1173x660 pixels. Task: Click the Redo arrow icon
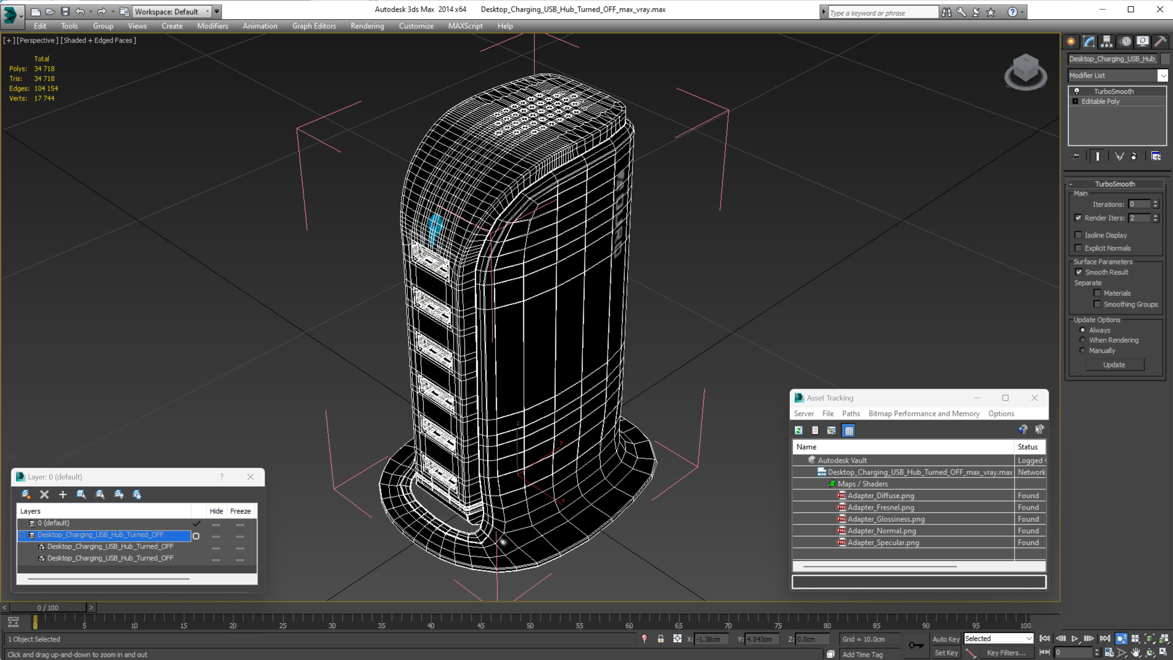click(102, 12)
